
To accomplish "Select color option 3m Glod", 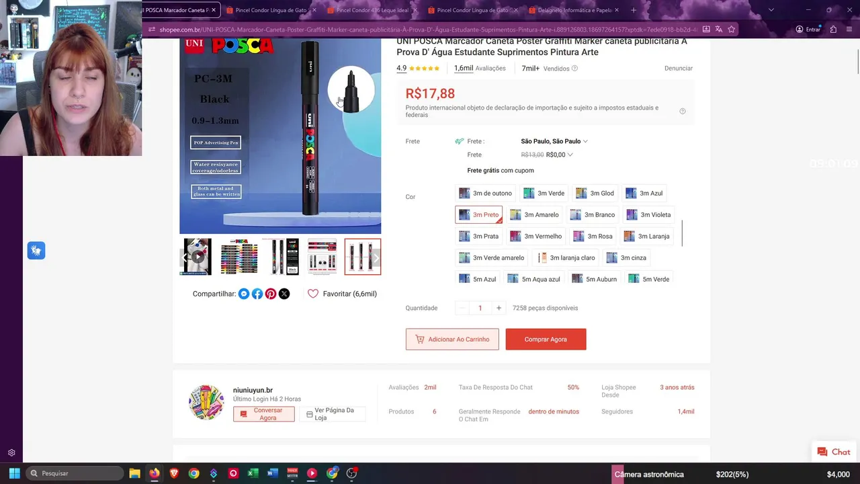I will point(595,194).
